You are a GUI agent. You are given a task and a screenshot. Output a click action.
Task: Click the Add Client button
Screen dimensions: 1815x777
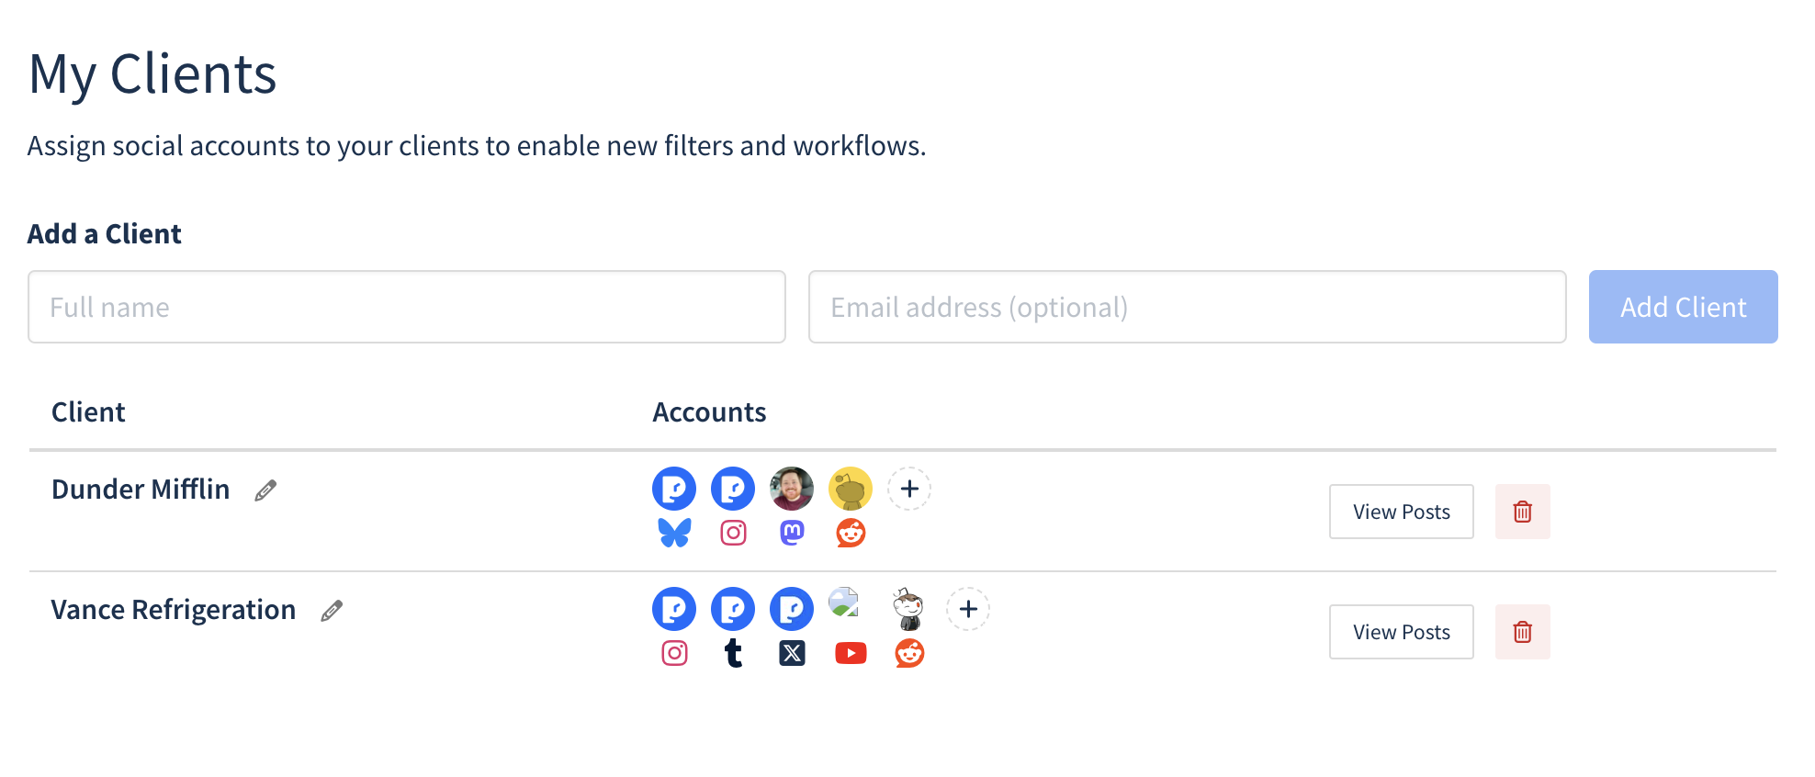pos(1683,307)
